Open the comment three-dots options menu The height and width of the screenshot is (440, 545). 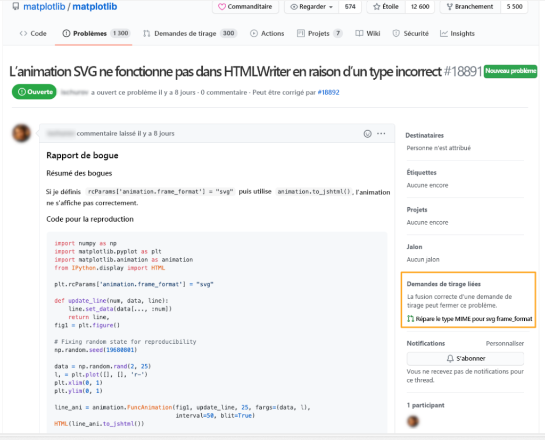click(381, 133)
